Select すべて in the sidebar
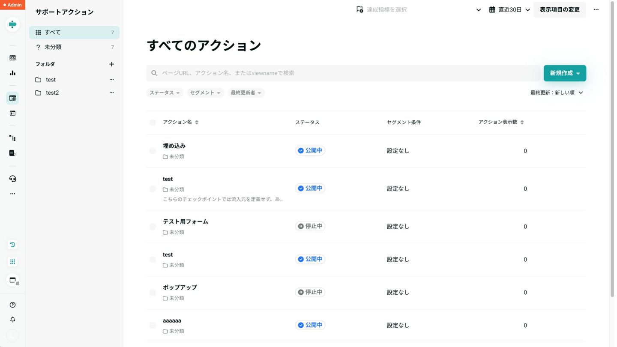The image size is (617, 347). coord(74,33)
